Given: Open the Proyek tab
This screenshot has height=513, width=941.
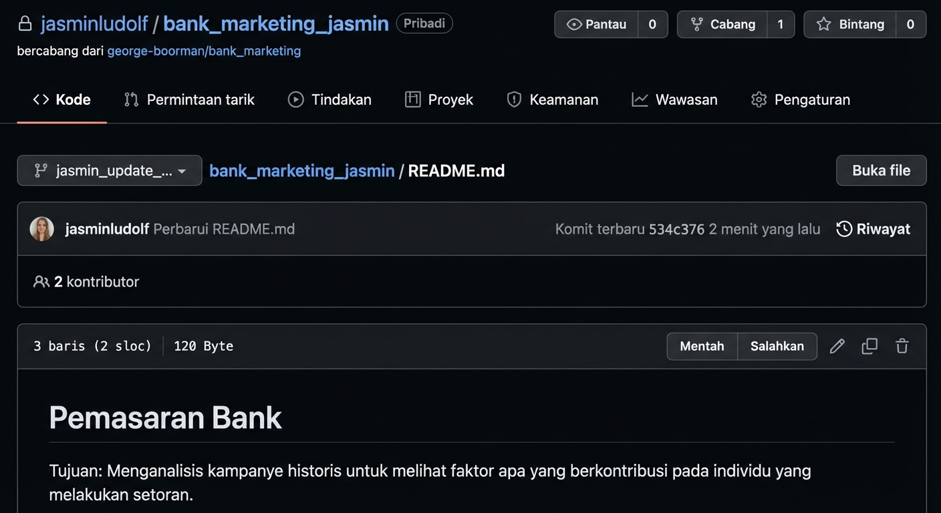Looking at the screenshot, I should click(x=439, y=100).
